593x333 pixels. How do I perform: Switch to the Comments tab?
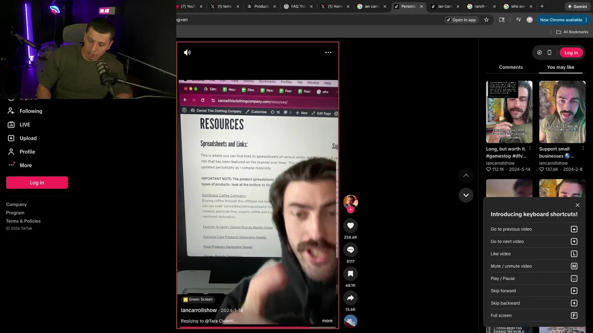pos(511,67)
